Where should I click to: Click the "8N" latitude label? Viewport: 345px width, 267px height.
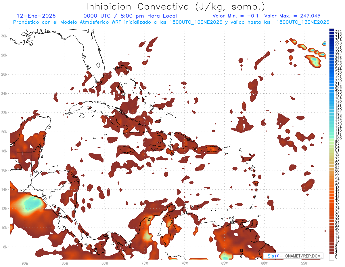pos(5,247)
